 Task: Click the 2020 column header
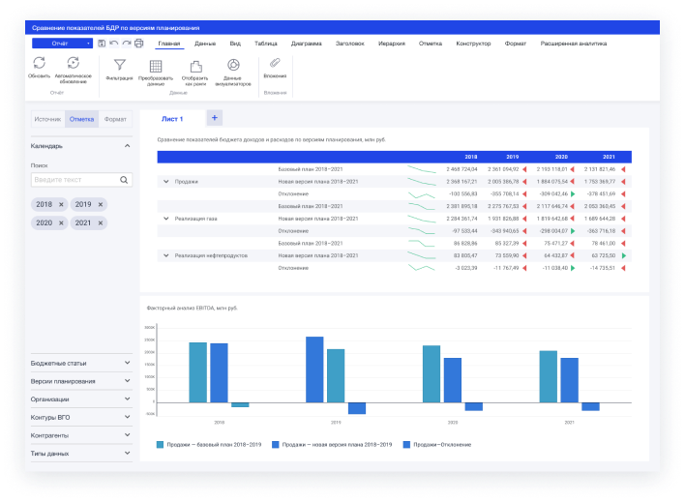click(x=561, y=157)
